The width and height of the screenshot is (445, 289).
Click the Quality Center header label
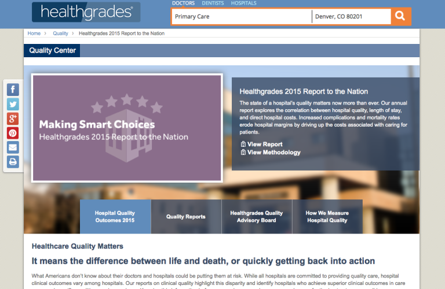pyautogui.click(x=52, y=50)
